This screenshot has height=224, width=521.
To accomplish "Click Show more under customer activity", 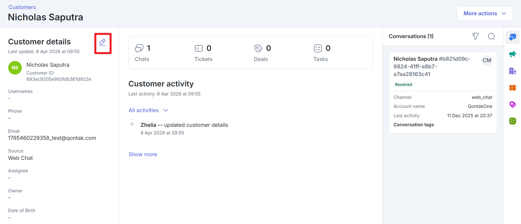I will pyautogui.click(x=143, y=155).
